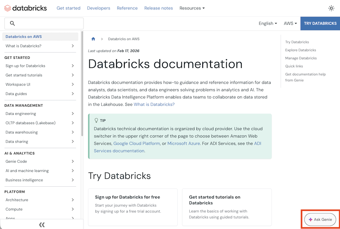Select Developers in the top navigation
Screen dimensions: 340x229
point(98,8)
